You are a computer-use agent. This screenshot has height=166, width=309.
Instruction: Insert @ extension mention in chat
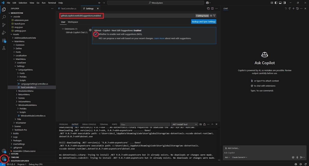[x=293, y=157]
